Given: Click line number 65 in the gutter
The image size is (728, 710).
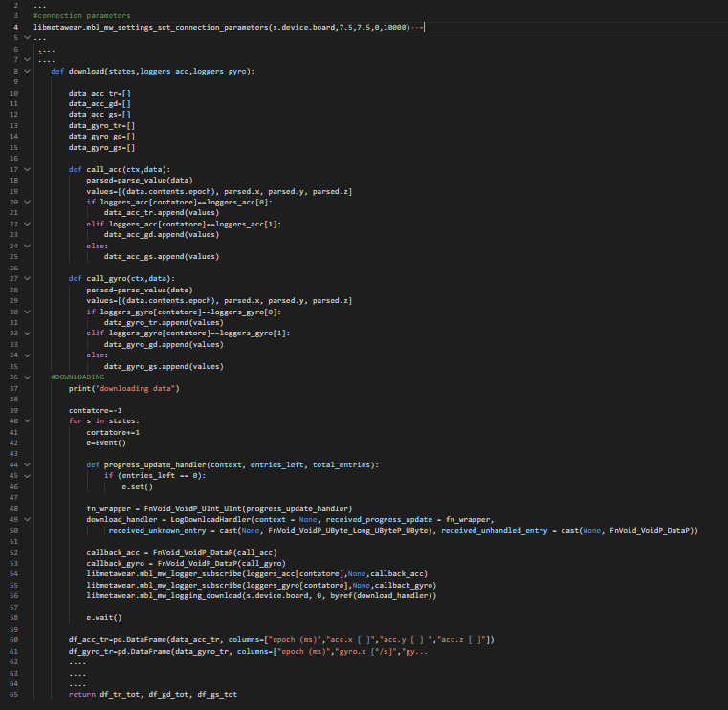Looking at the screenshot, I should click(15, 694).
